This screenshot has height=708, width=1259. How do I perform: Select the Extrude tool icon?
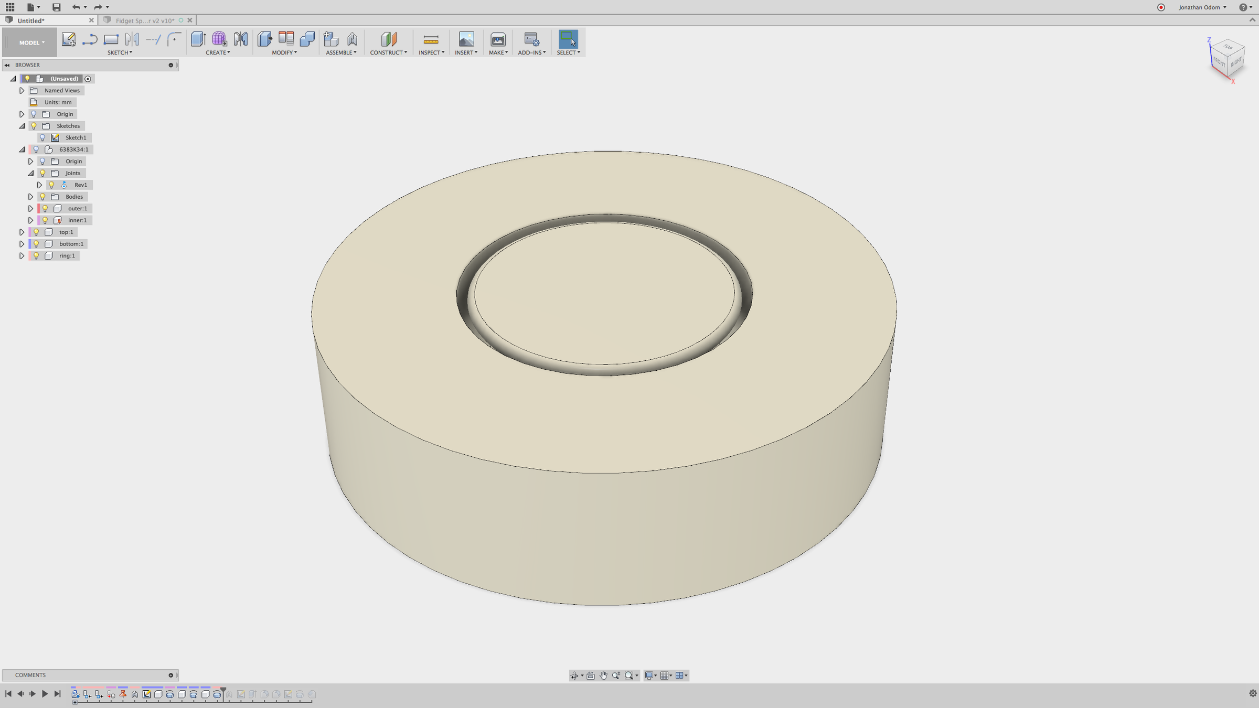pos(198,39)
